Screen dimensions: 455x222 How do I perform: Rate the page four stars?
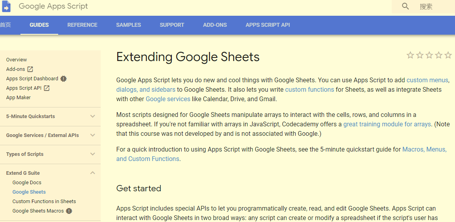[x=439, y=55]
